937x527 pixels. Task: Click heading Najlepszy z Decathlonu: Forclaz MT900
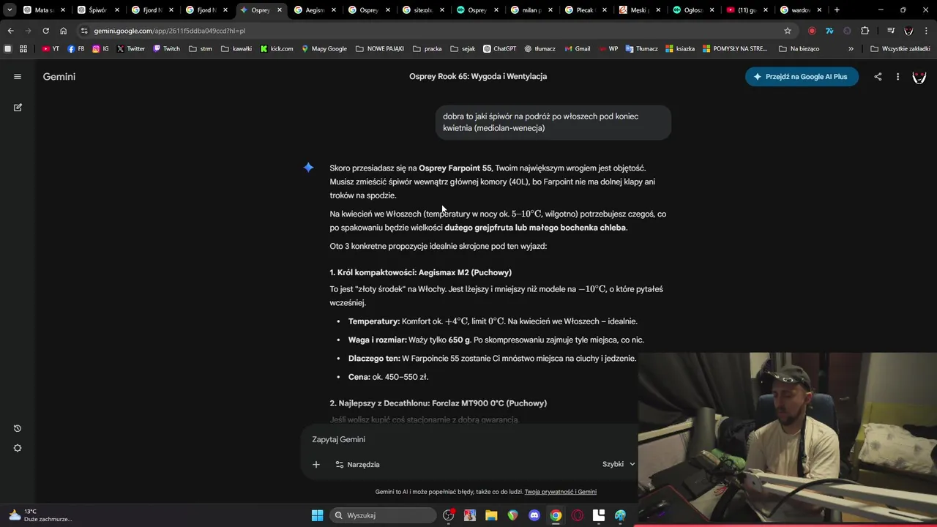(x=438, y=403)
